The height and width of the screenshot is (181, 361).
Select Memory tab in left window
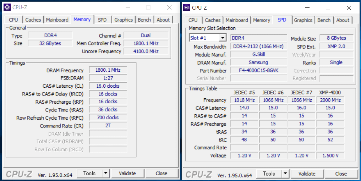[x=82, y=20]
